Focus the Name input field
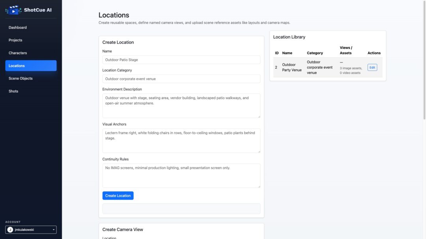This screenshot has width=426, height=239. (181, 60)
